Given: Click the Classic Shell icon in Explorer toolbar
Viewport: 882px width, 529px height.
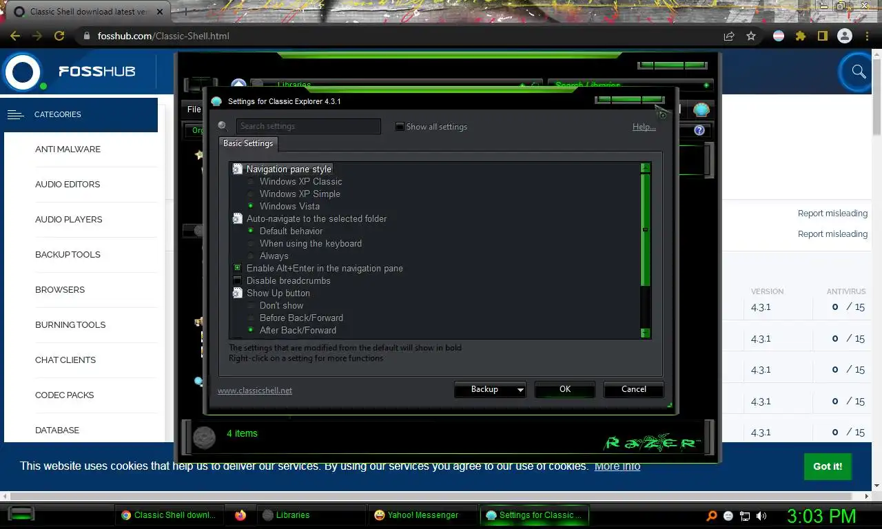Looking at the screenshot, I should pos(701,110).
